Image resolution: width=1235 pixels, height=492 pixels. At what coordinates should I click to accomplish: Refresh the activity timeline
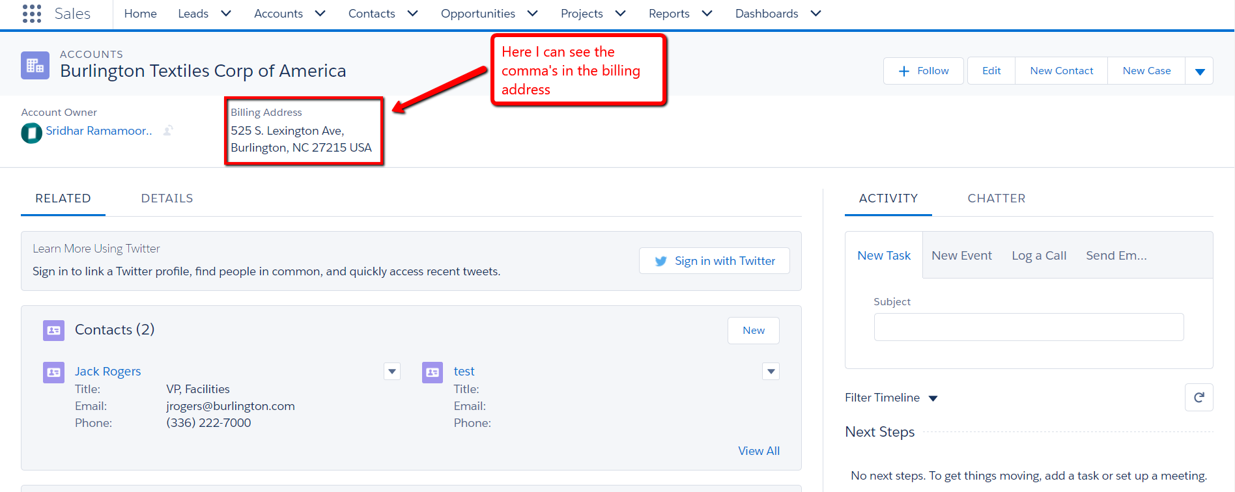(x=1199, y=398)
